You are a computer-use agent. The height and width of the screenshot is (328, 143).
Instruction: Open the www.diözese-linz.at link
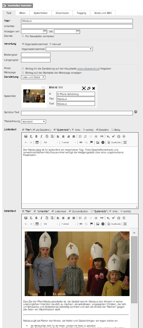click(x=88, y=69)
